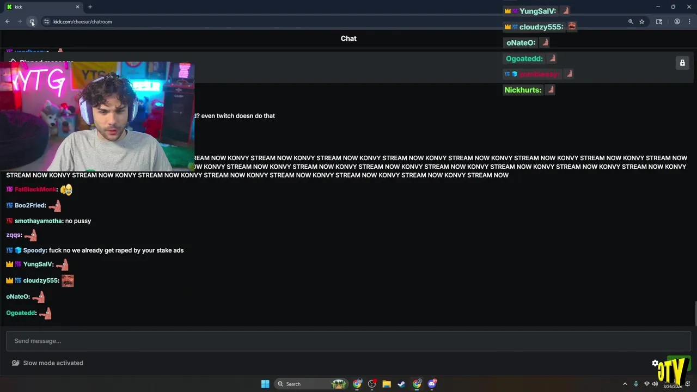The image size is (697, 392).
Task: Click the crown badge beside YungSalV
Action: 9,265
